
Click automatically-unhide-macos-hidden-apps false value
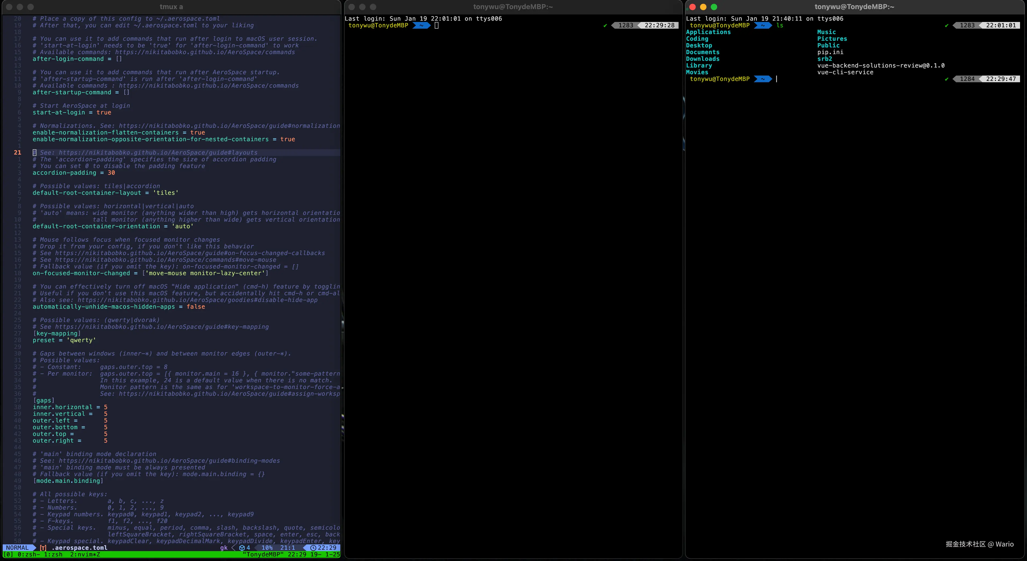(x=196, y=307)
